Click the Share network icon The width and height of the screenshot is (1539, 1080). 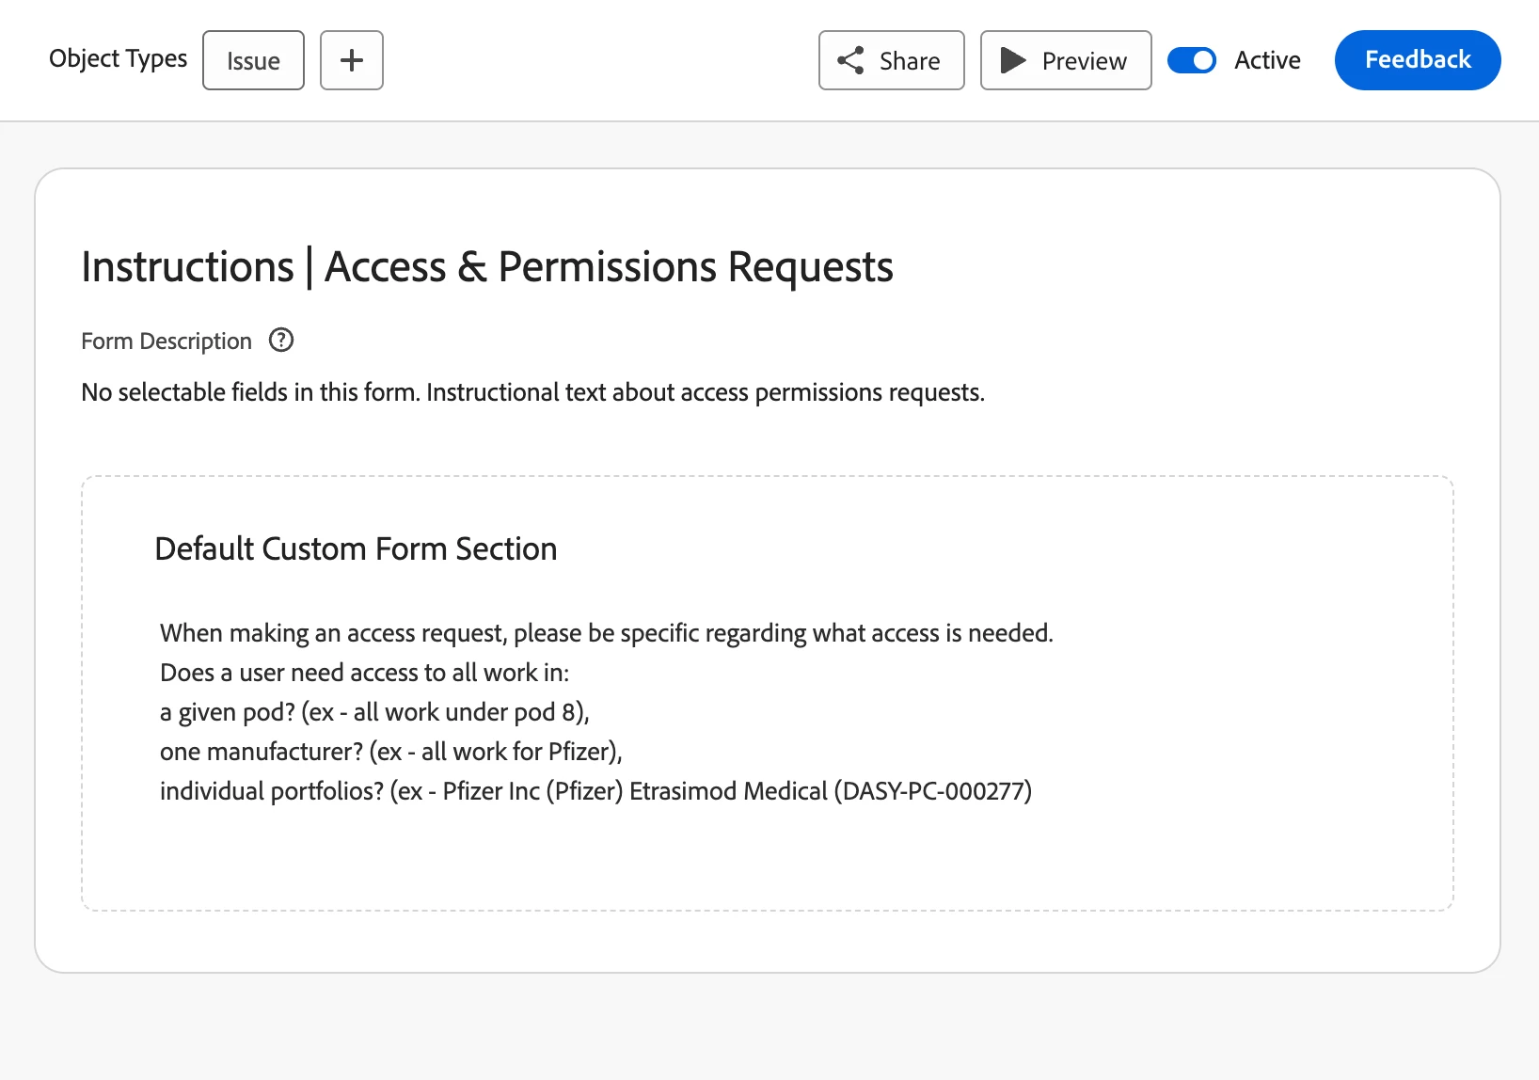pyautogui.click(x=850, y=60)
